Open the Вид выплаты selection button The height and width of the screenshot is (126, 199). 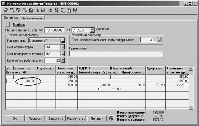click(x=62, y=40)
